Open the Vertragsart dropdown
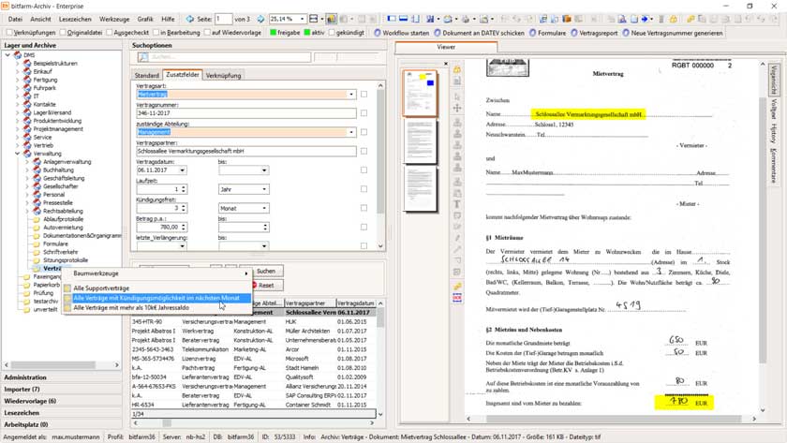 coord(351,94)
